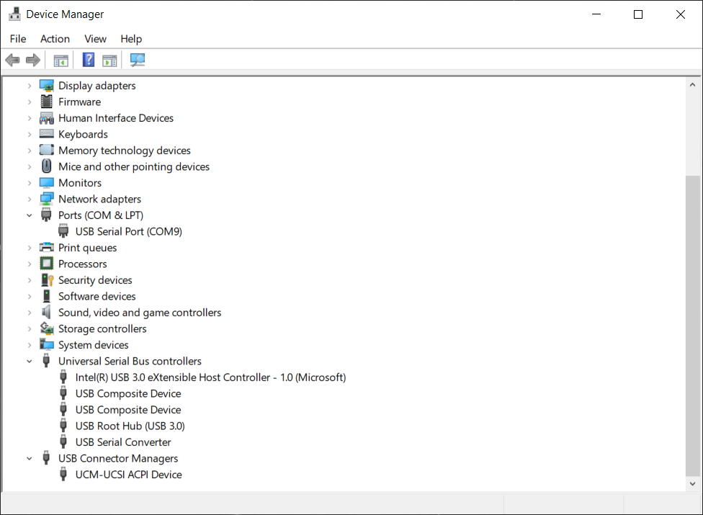Click the Display adapters category icon
Image resolution: width=703 pixels, height=515 pixels.
(x=47, y=85)
